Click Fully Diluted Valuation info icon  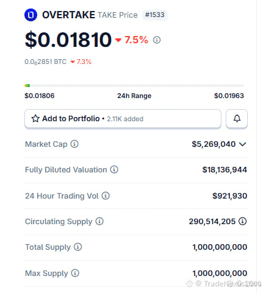click(114, 169)
